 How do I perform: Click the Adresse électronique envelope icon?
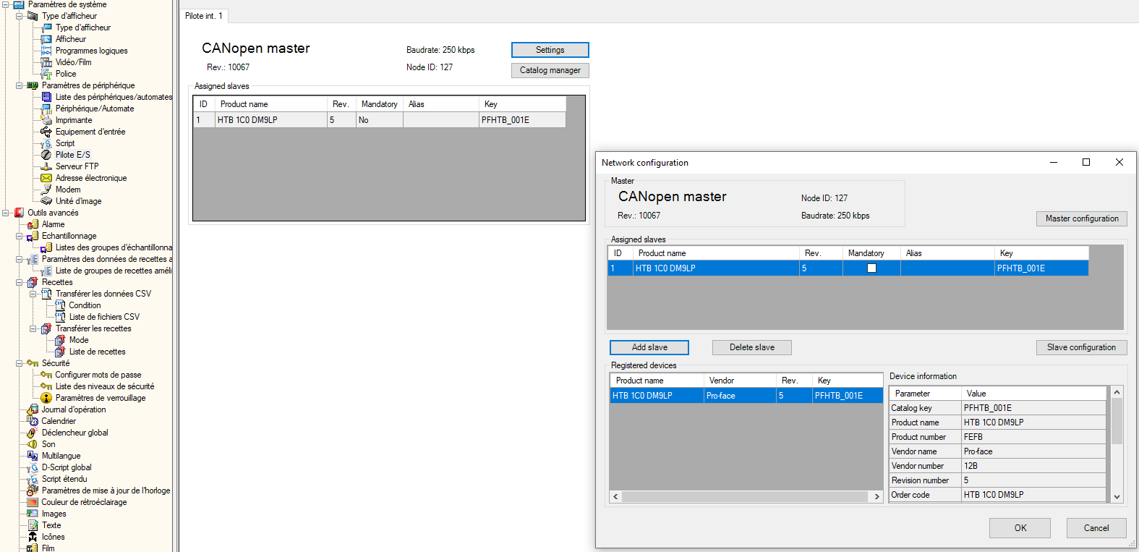(46, 178)
